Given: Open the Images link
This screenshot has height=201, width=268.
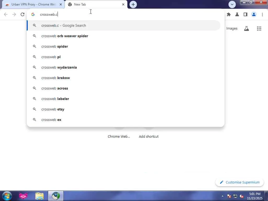Looking at the screenshot, I should click(x=232, y=28).
